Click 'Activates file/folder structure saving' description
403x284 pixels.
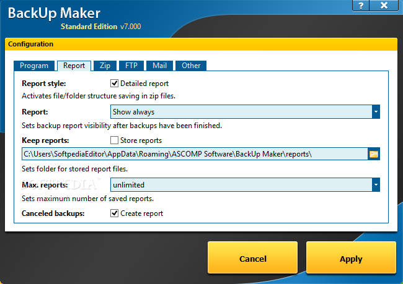(x=99, y=96)
